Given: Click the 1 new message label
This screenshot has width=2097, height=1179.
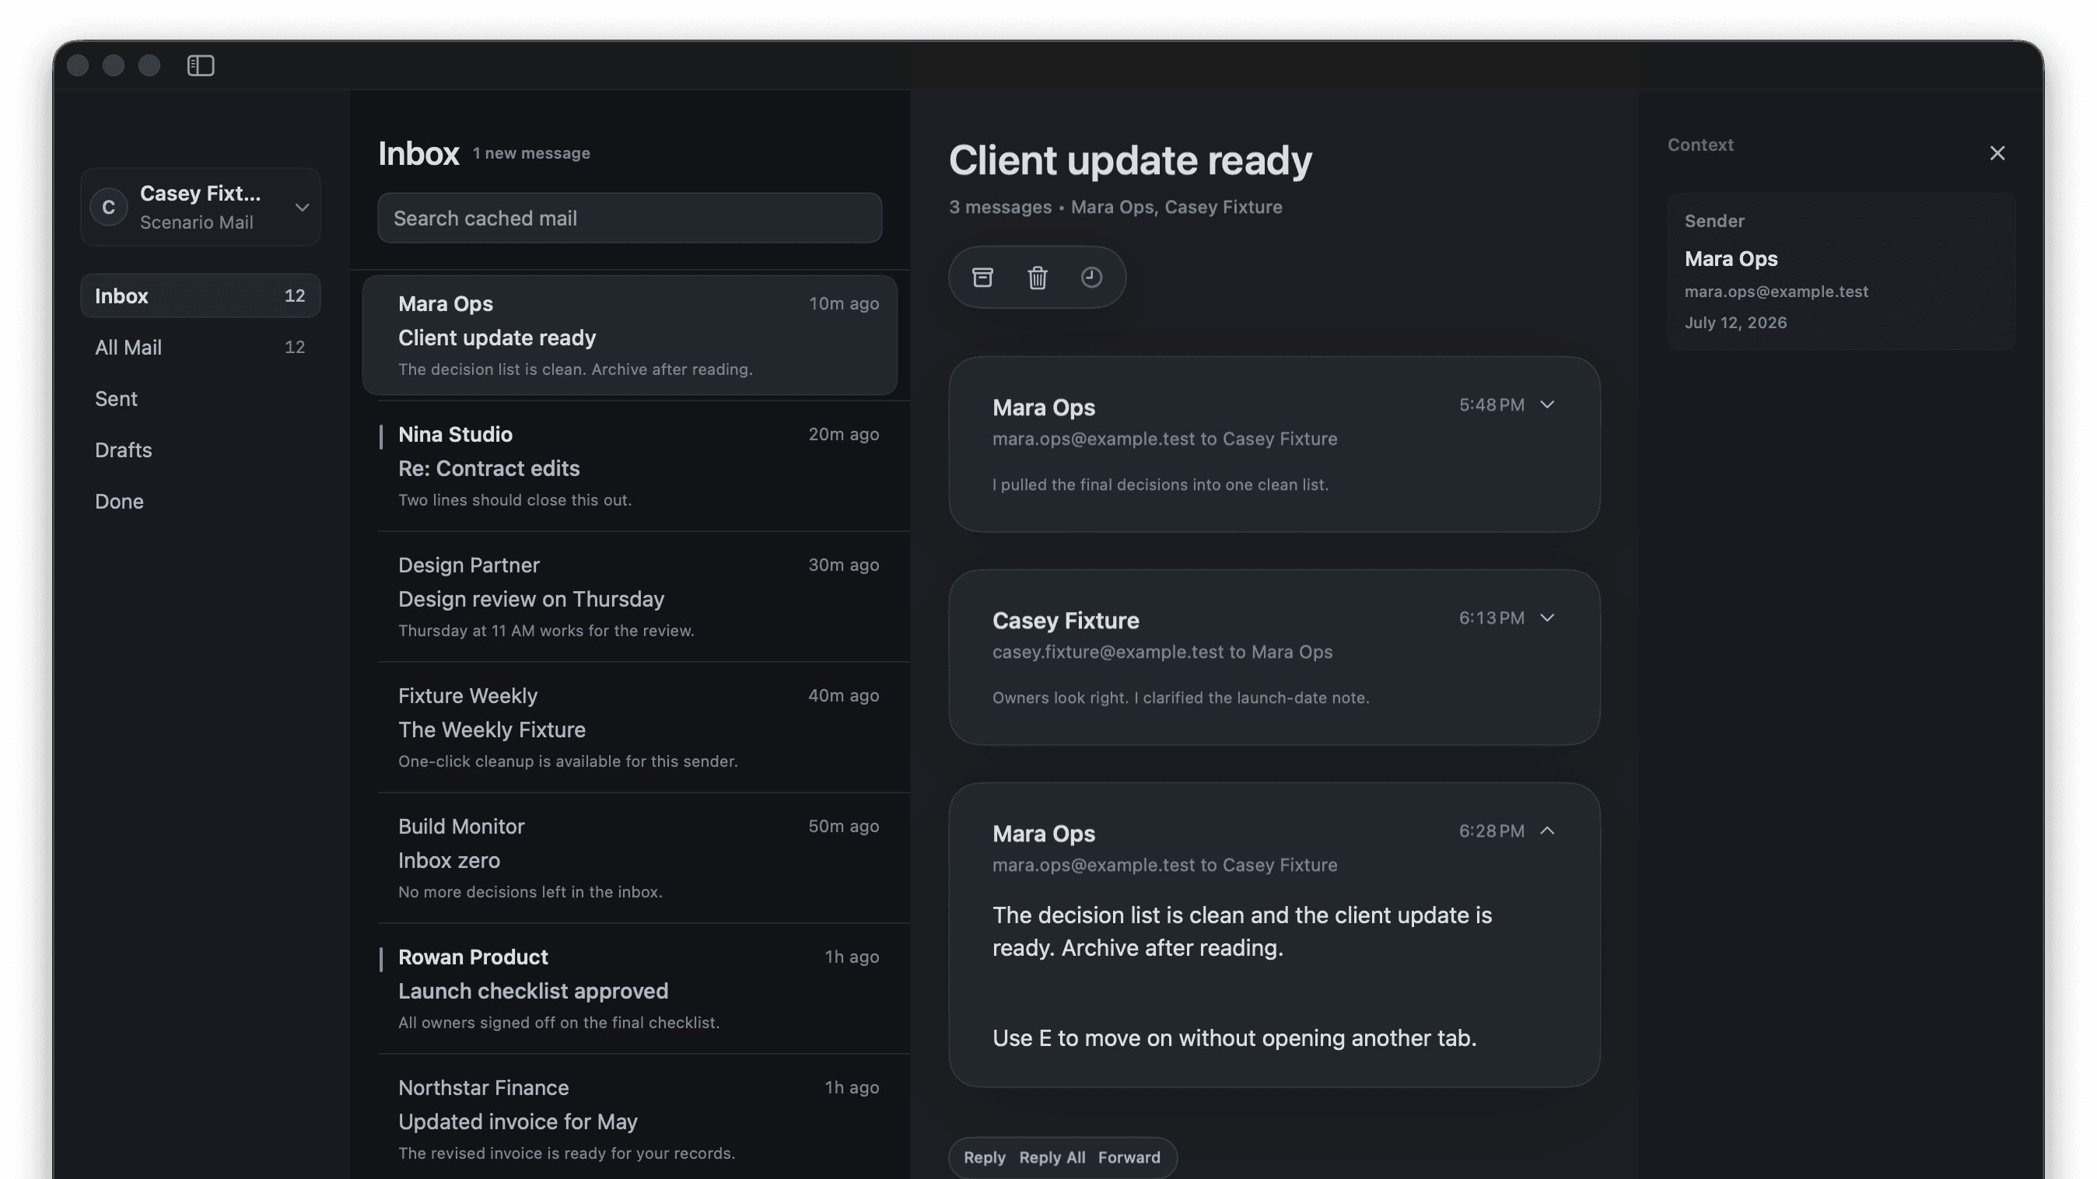Looking at the screenshot, I should (x=531, y=153).
